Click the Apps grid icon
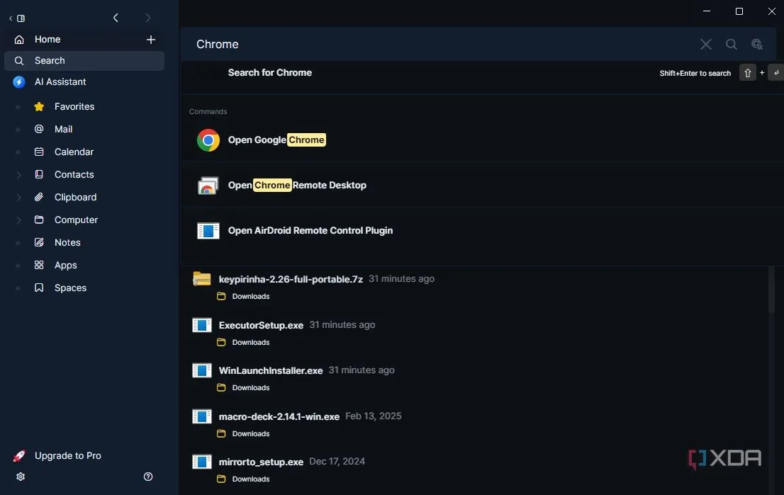 coord(39,266)
